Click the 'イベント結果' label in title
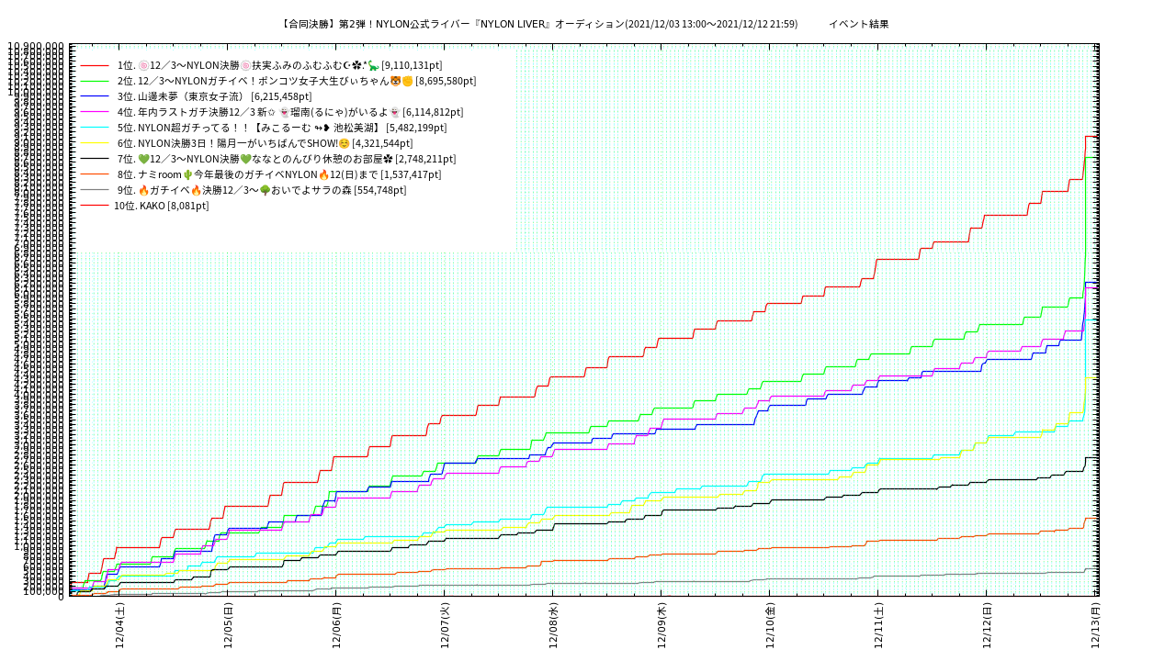The width and height of the screenshot is (1176, 661). (x=858, y=24)
